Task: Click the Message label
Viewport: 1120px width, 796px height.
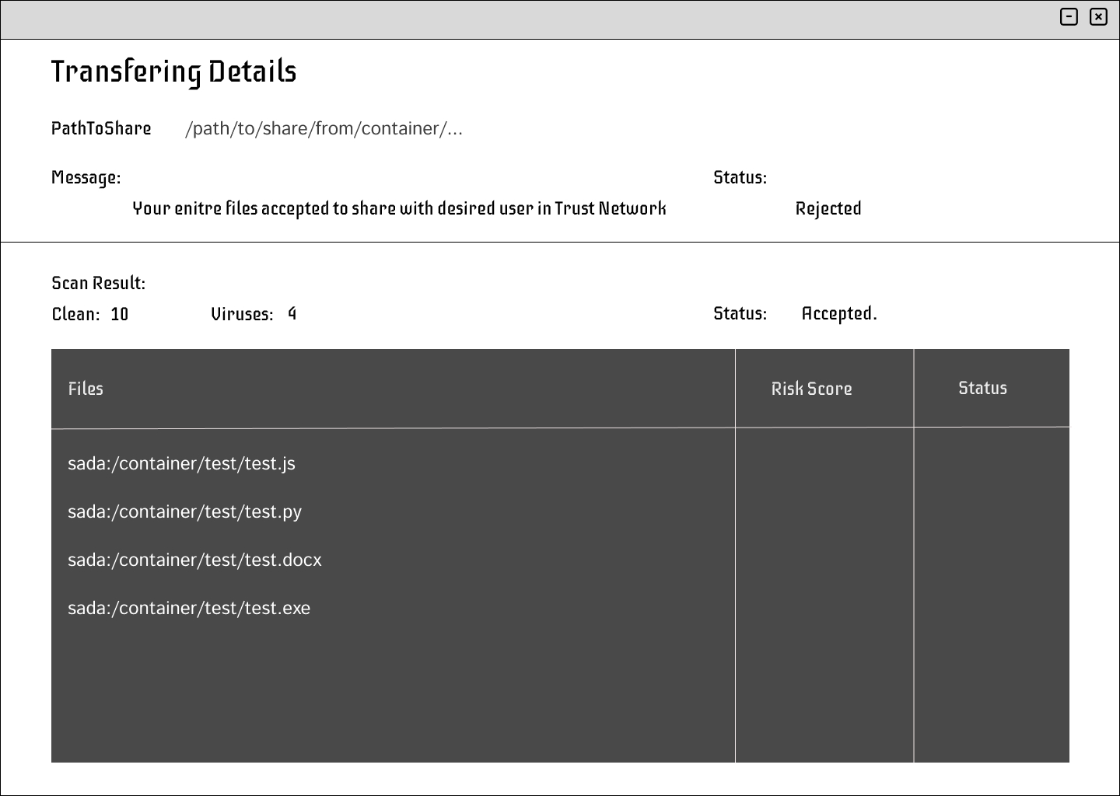Action: [x=86, y=177]
